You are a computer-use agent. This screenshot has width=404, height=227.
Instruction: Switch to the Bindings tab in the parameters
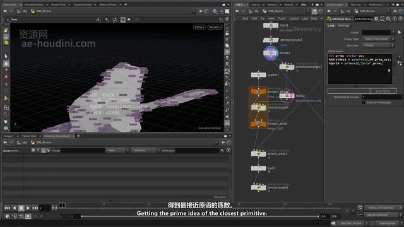pyautogui.click(x=343, y=26)
